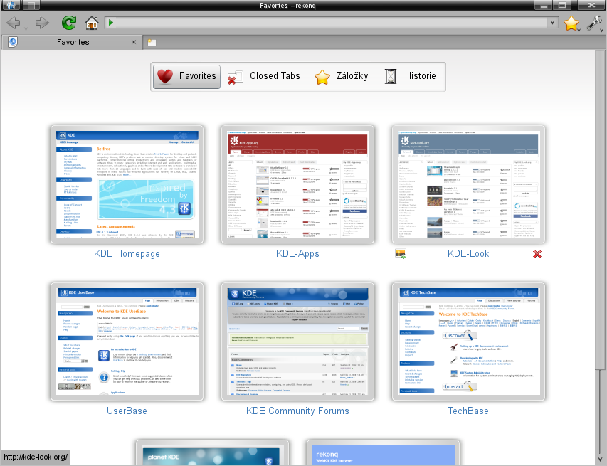Click the rekonq preview thumbnail

pyautogui.click(x=383, y=452)
